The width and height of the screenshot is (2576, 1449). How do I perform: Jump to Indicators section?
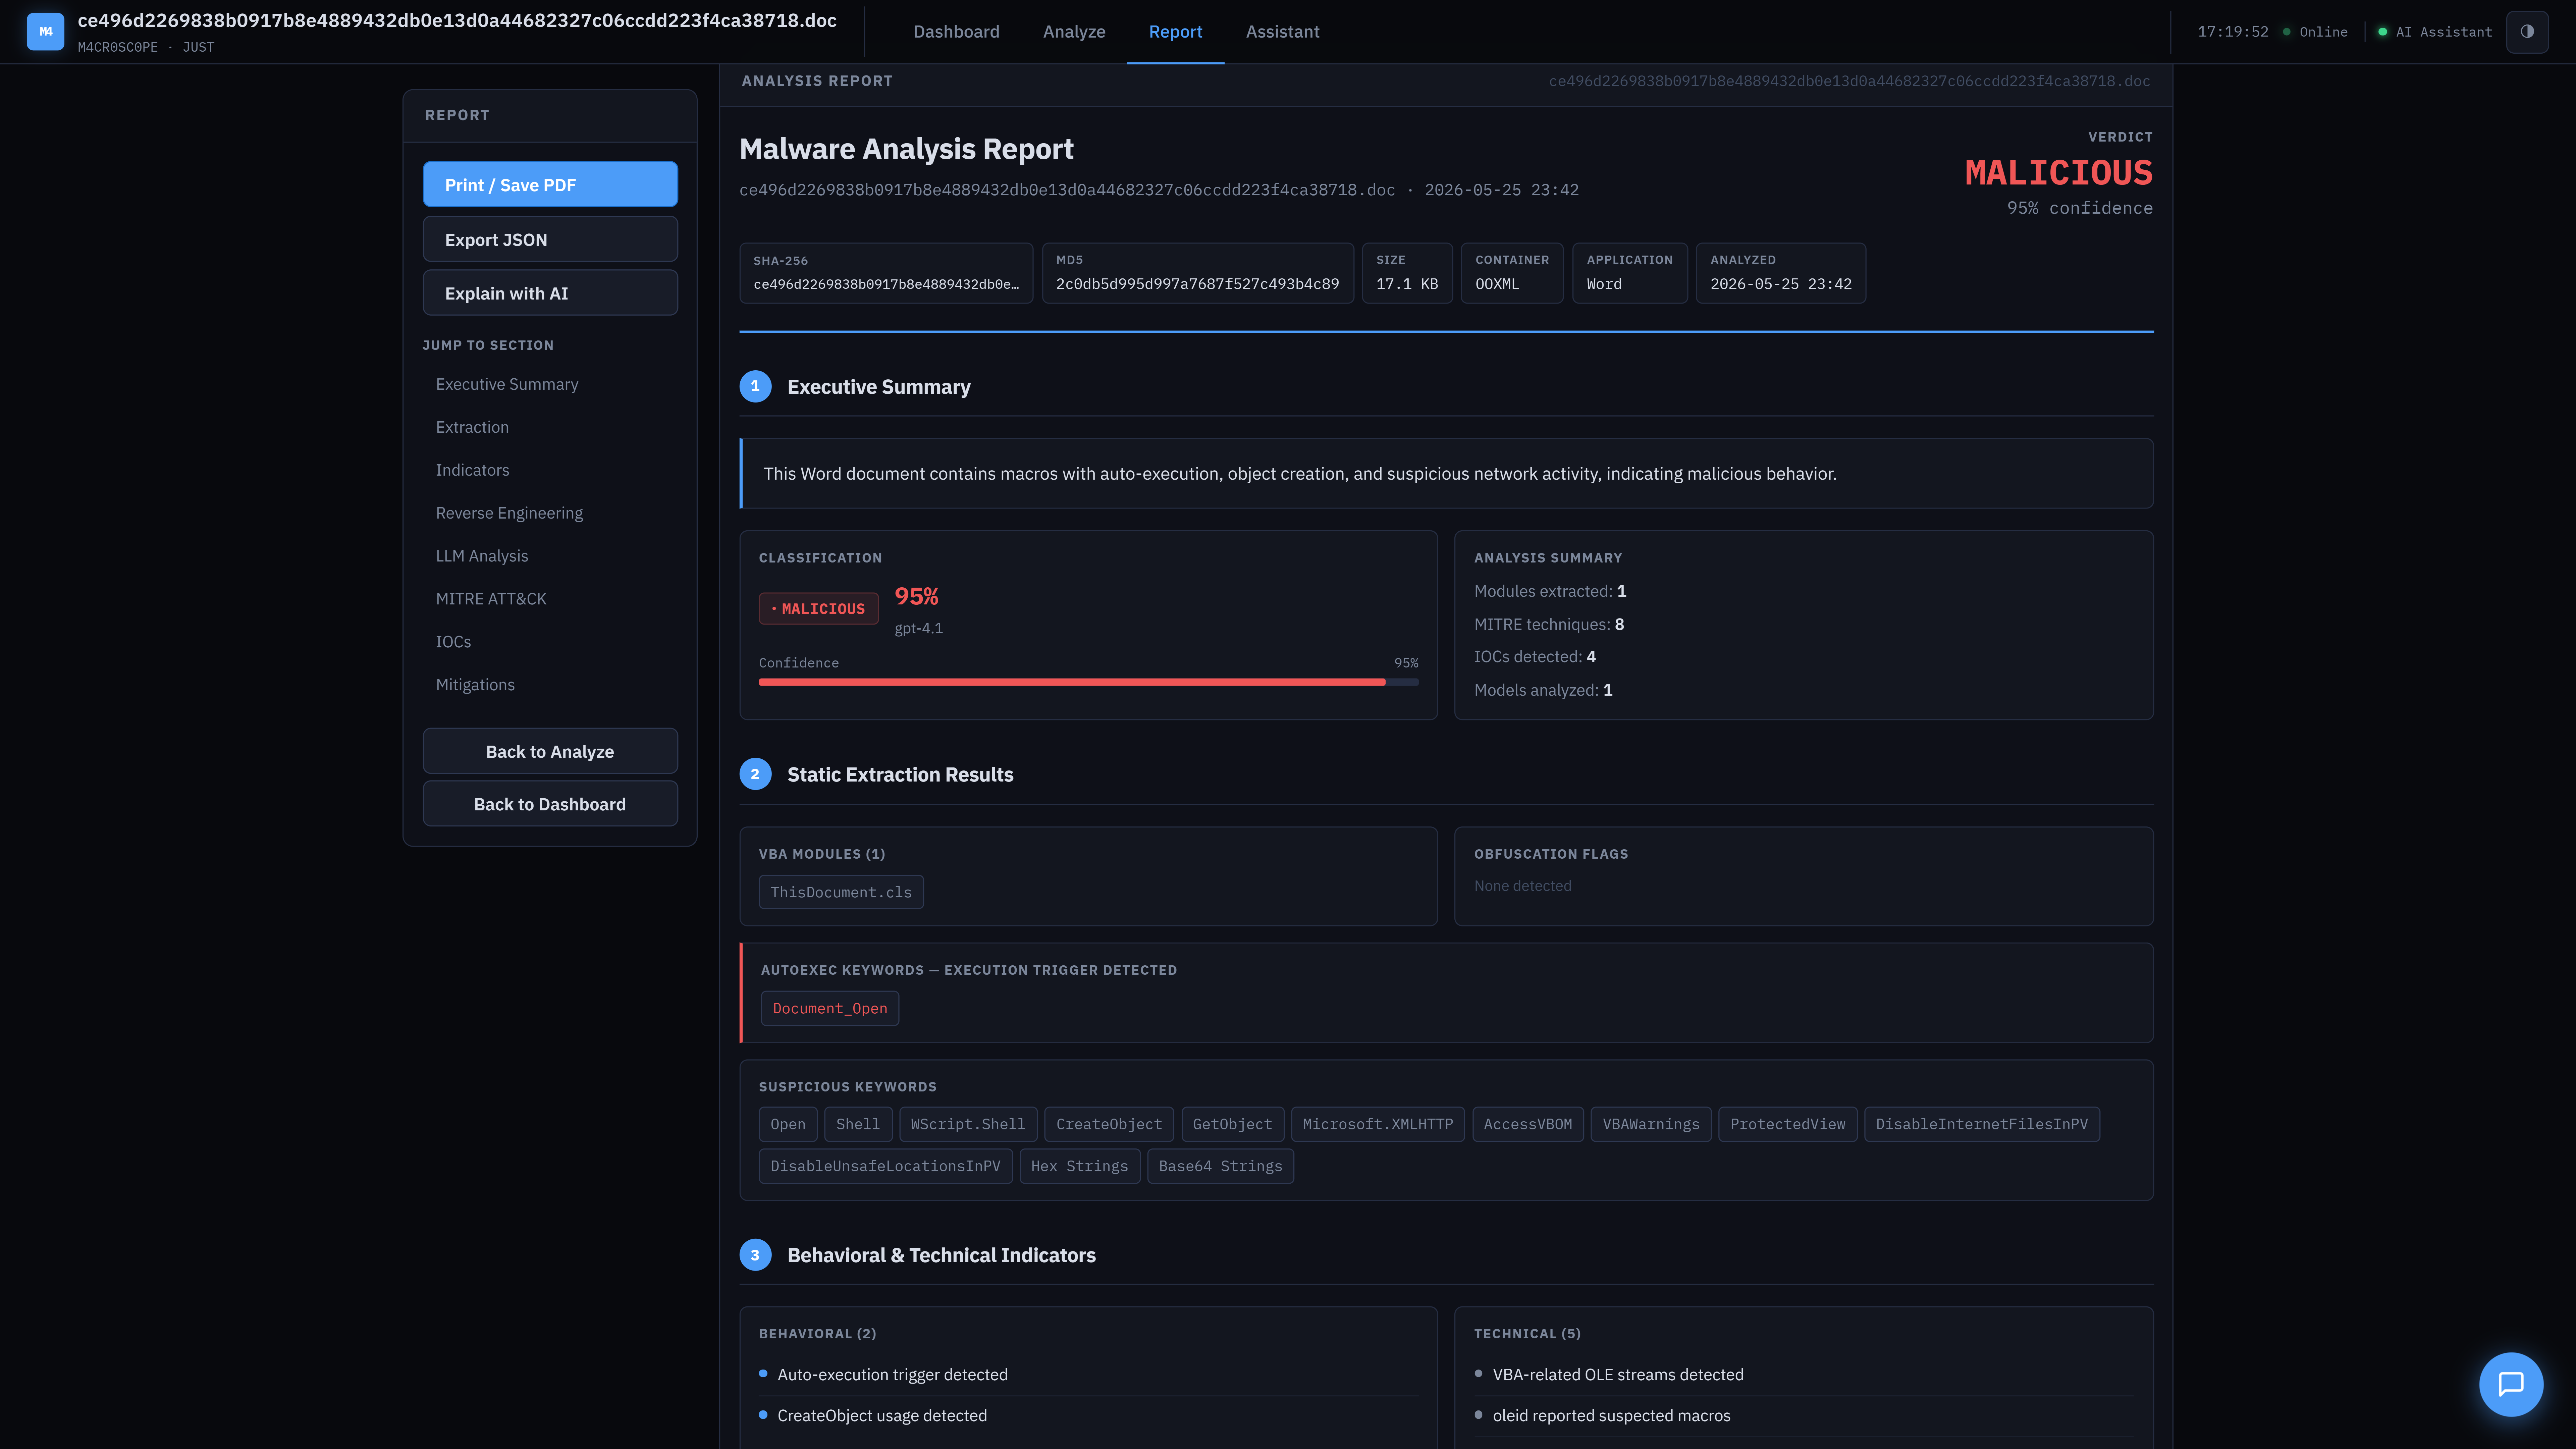[472, 470]
